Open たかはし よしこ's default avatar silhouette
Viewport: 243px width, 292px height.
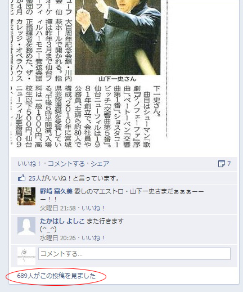tap(26, 226)
